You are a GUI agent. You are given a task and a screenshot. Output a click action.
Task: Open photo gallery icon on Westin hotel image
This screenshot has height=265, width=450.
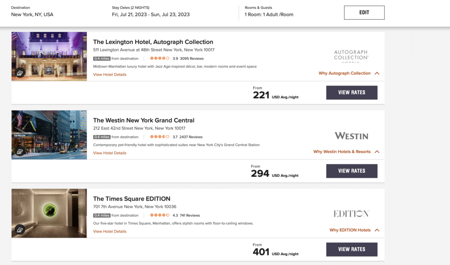click(20, 152)
